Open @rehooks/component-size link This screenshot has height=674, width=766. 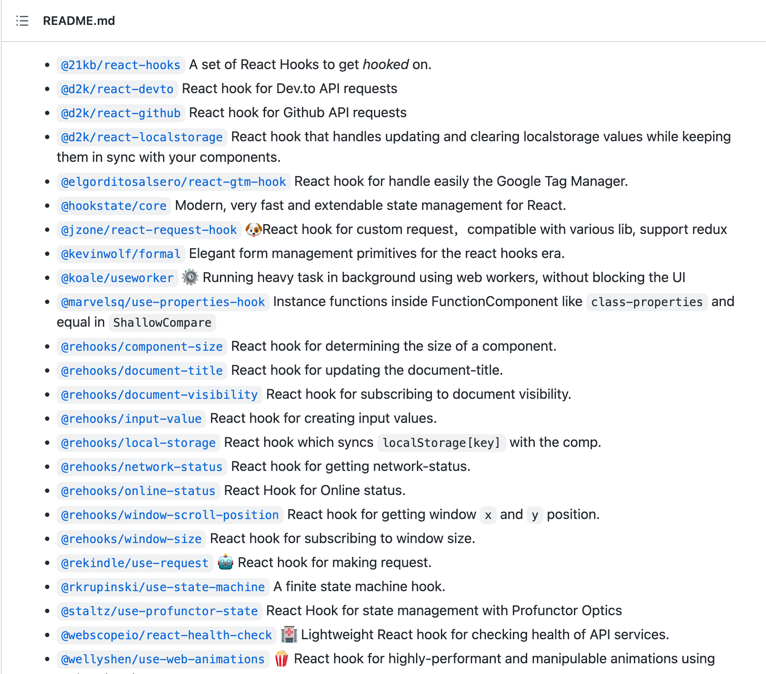click(x=142, y=346)
